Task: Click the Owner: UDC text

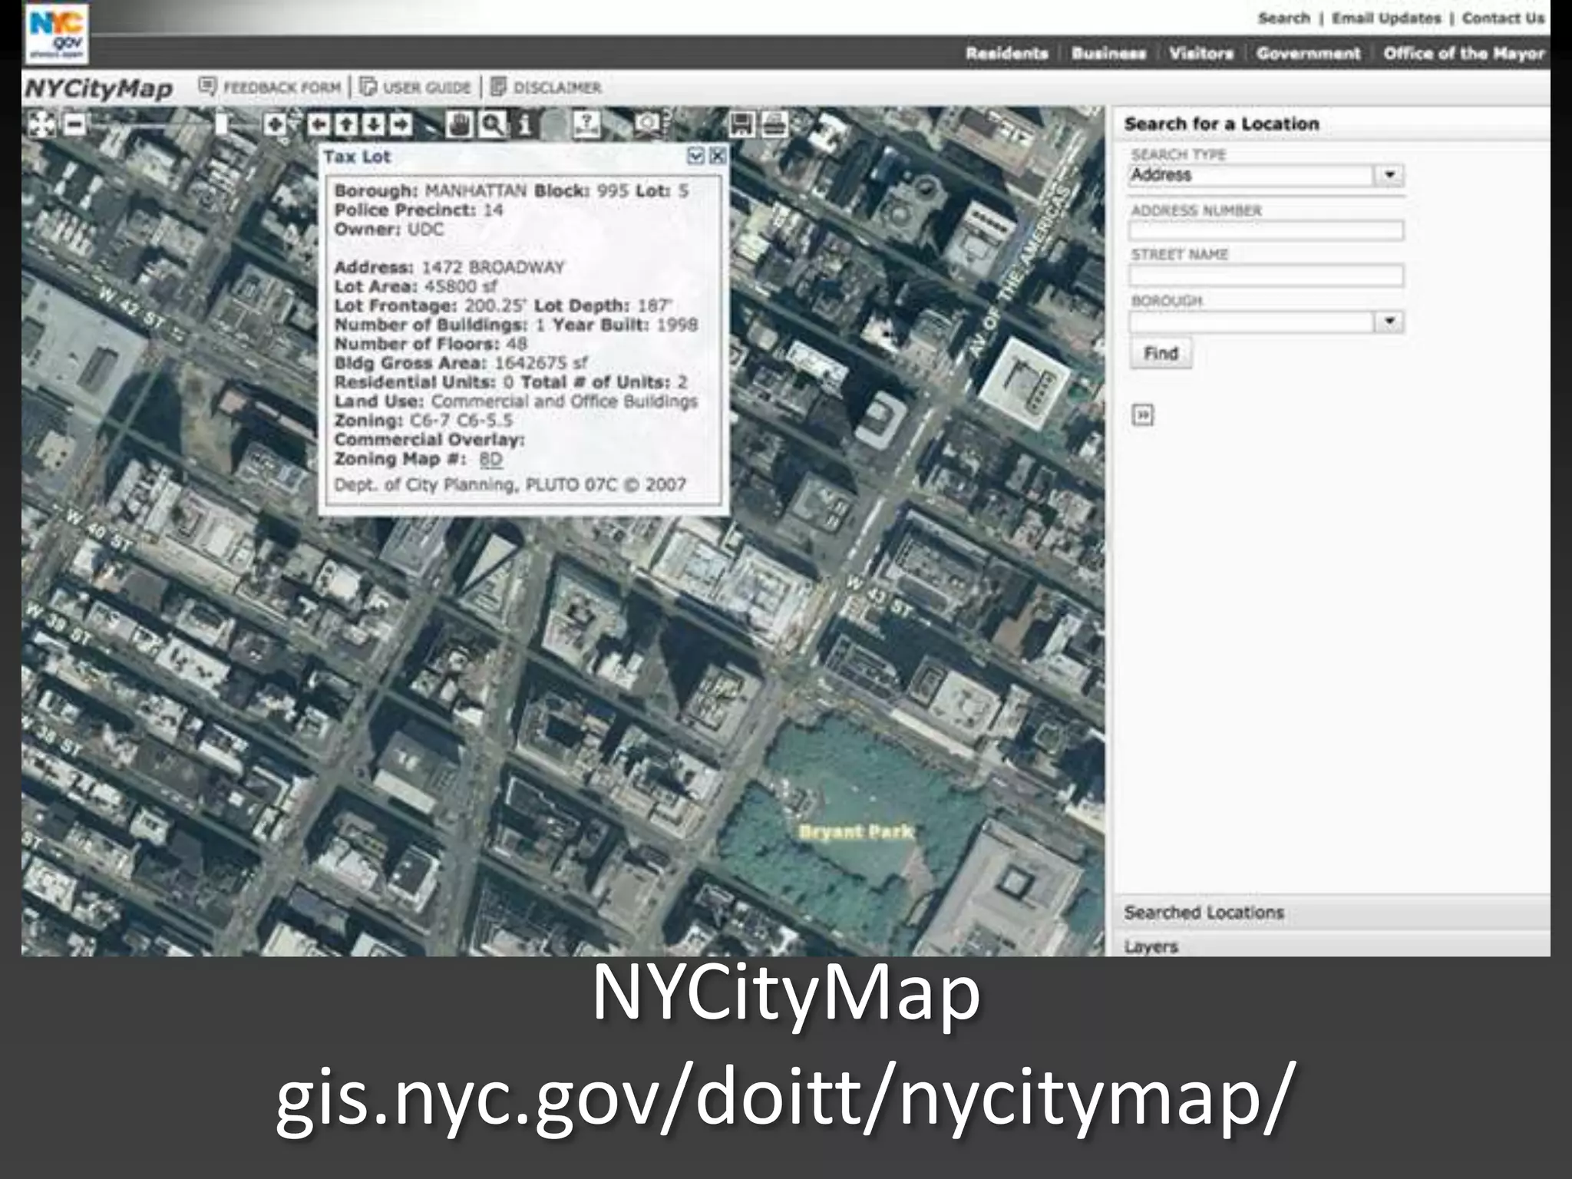Action: point(389,229)
